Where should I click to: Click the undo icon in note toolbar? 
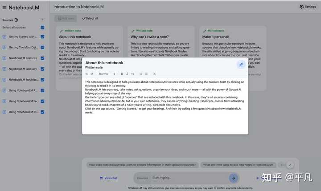(86, 74)
